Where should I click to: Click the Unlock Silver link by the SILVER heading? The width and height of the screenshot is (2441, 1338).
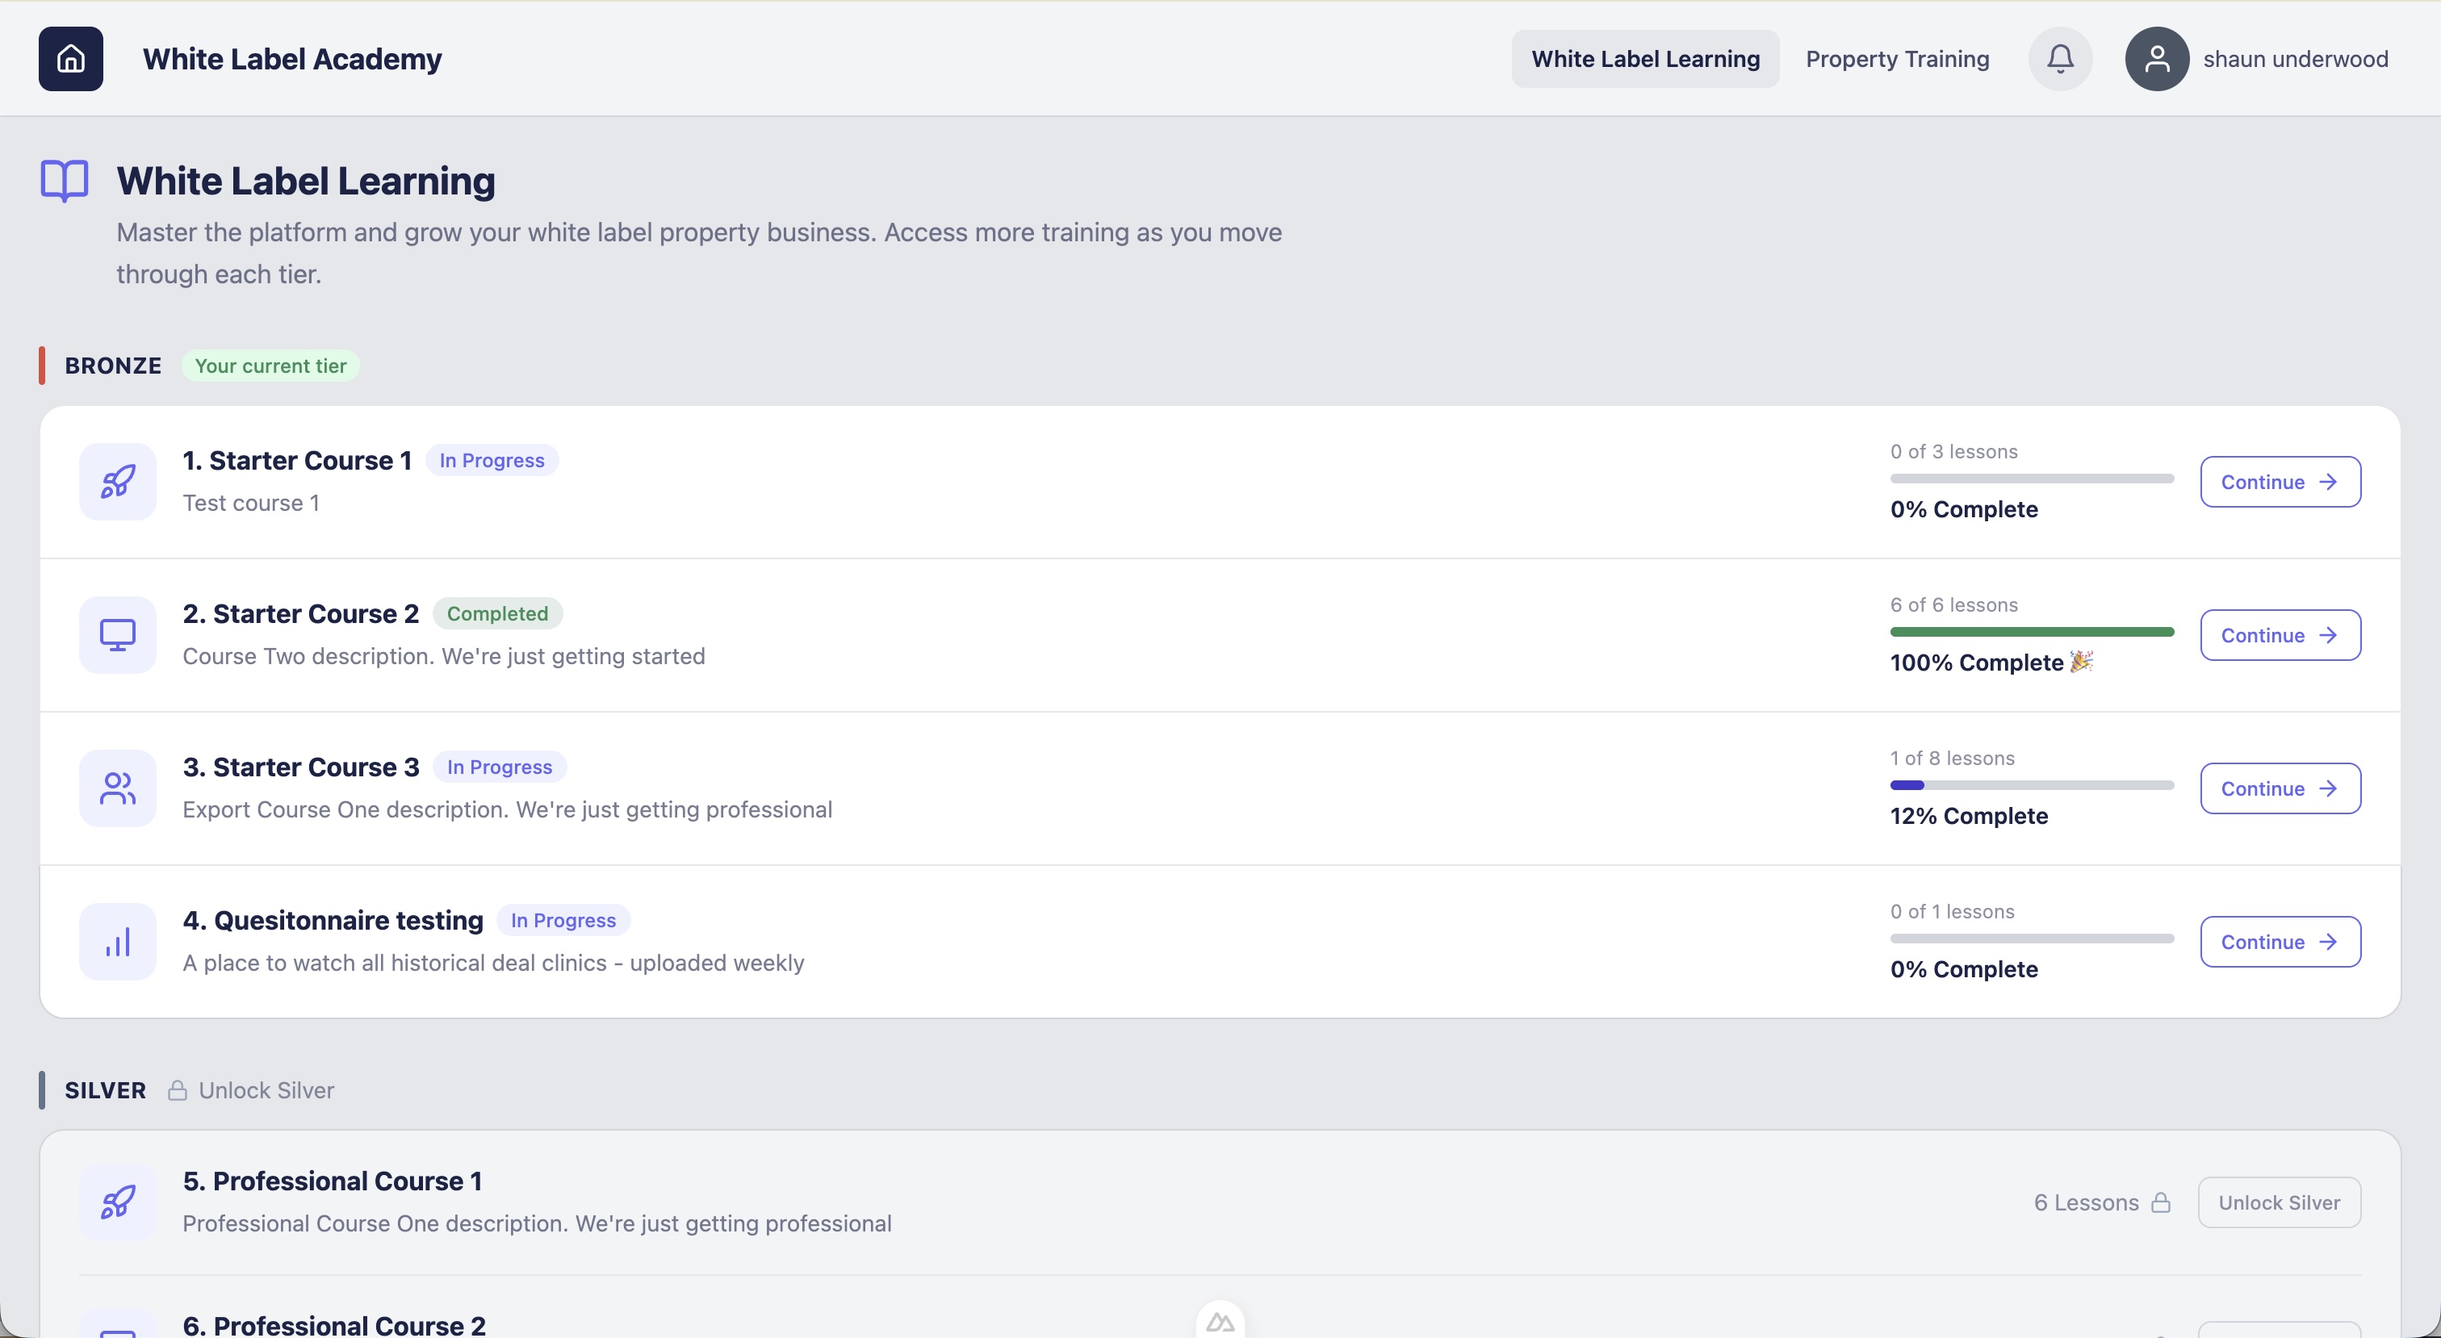point(266,1091)
